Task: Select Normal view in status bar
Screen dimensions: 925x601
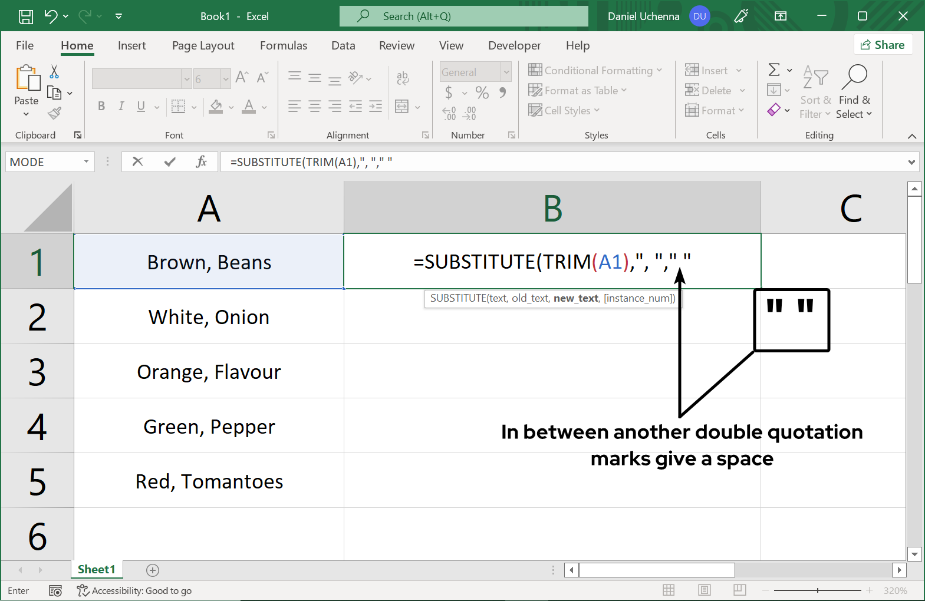Action: pyautogui.click(x=669, y=590)
